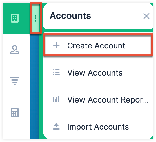Select the Contacts person icon
Screen dimensions: 156x142
(x=15, y=50)
